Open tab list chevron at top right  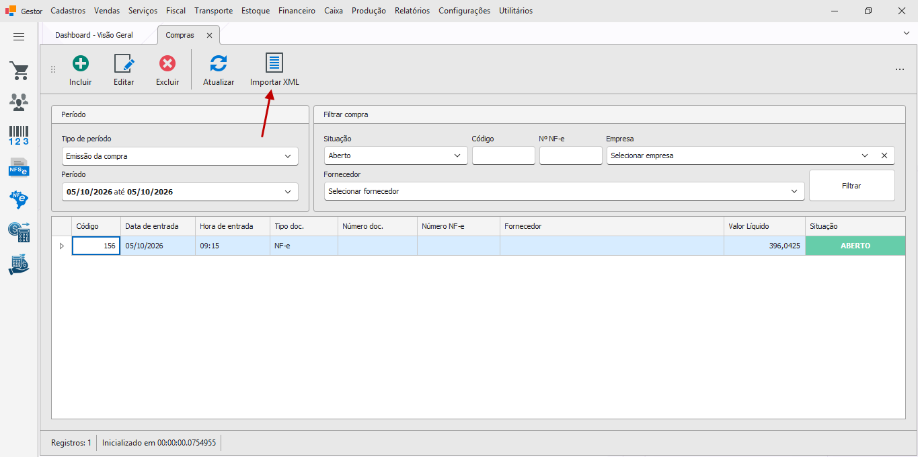tap(906, 33)
